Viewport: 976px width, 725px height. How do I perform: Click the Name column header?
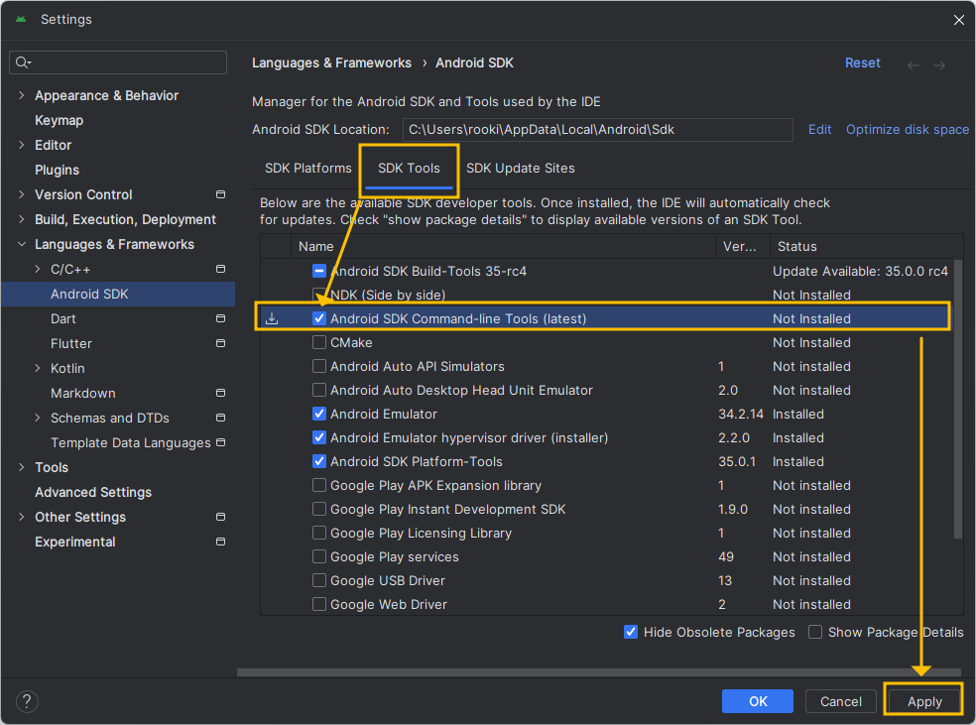click(503, 246)
